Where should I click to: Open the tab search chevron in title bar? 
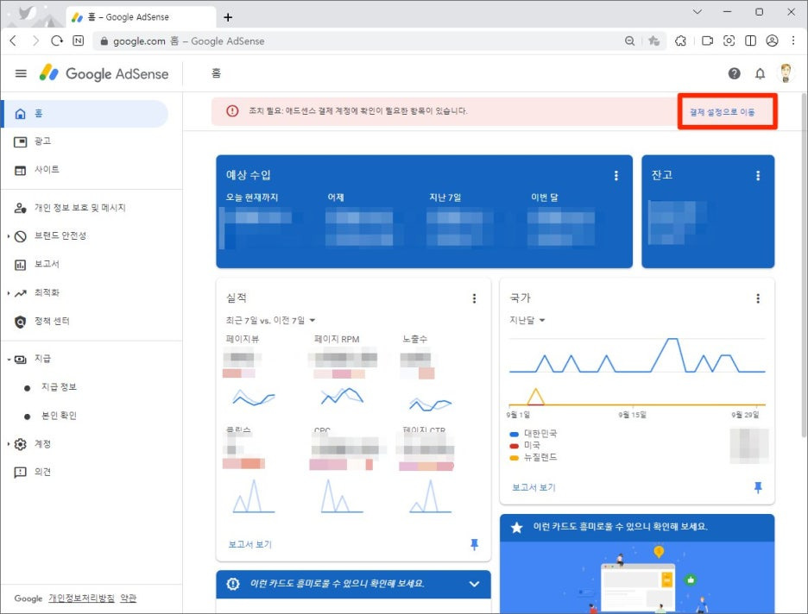point(698,11)
